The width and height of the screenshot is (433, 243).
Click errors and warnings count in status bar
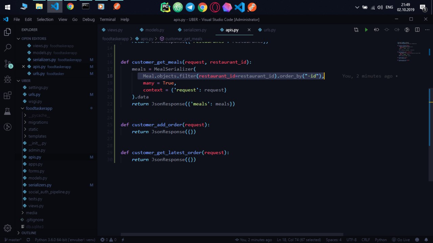point(108,240)
